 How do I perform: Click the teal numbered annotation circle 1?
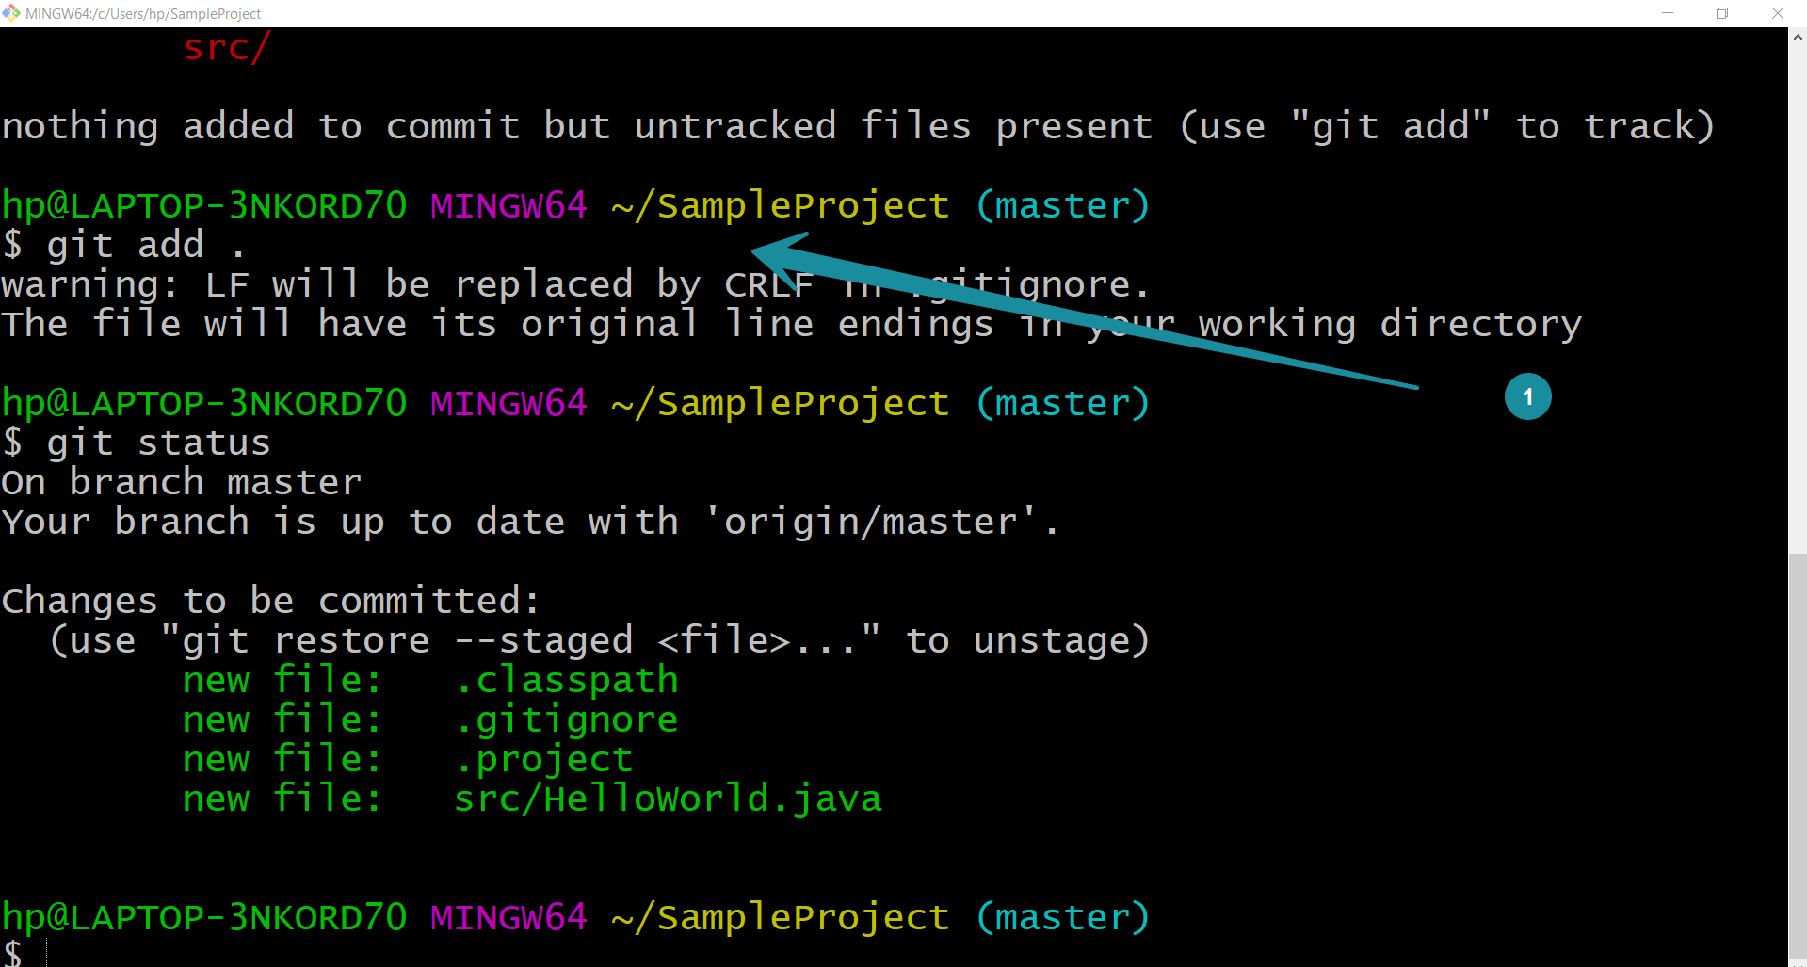coord(1527,396)
